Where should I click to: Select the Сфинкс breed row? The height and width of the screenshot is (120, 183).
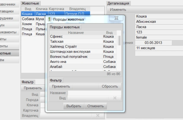(x=75, y=37)
